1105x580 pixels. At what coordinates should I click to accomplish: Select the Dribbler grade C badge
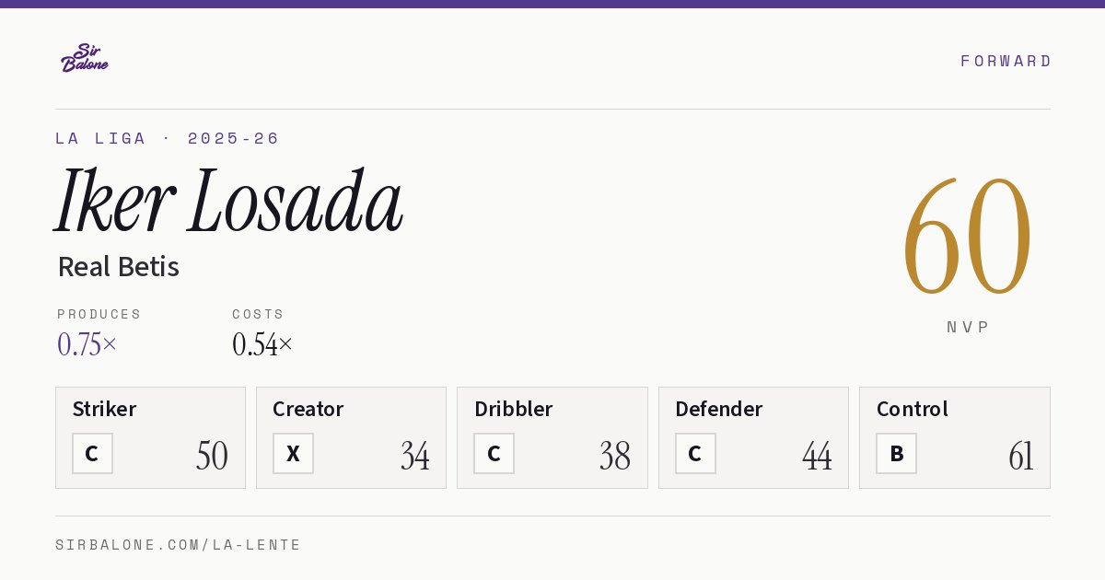[494, 454]
